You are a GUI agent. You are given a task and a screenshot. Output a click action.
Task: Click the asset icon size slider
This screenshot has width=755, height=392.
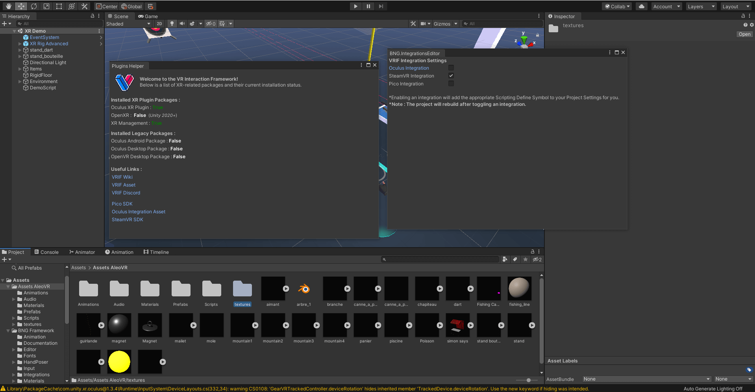coord(529,380)
